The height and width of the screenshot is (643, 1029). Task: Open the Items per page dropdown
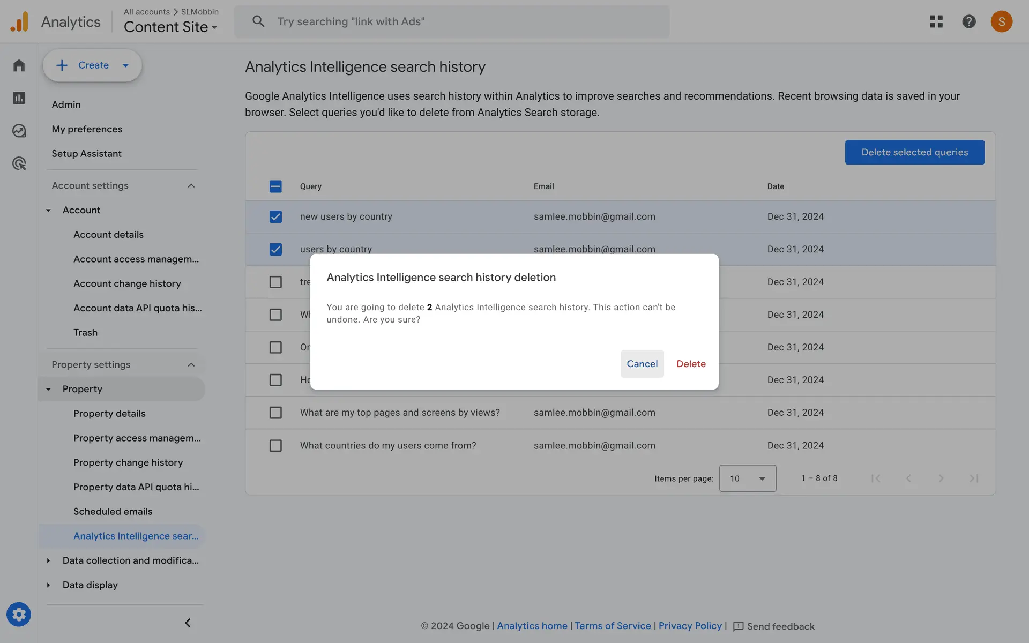click(747, 478)
